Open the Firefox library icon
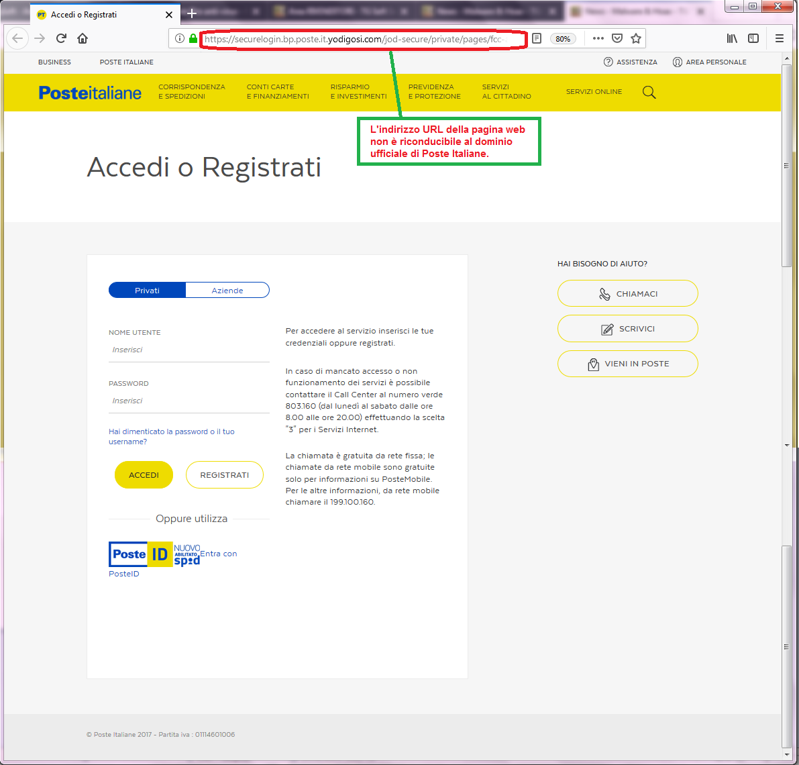 (x=732, y=38)
